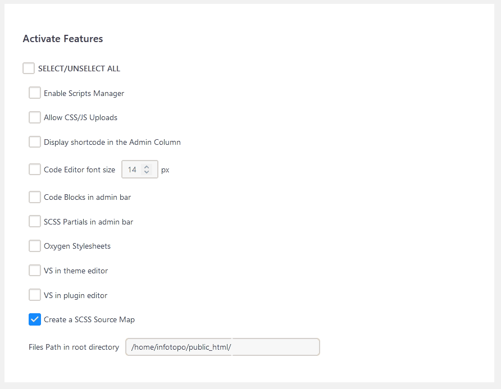501x389 pixels.
Task: Click the 'Create a SCSS Source Map' label text
Action: click(x=89, y=319)
